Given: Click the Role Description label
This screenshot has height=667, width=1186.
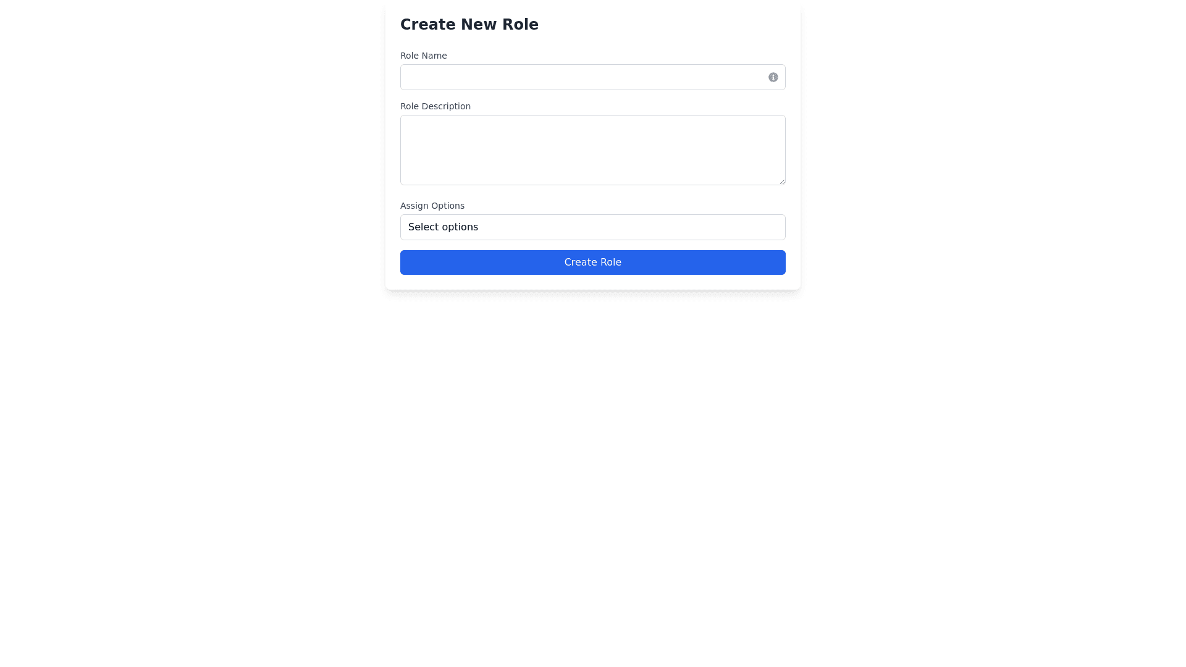Looking at the screenshot, I should pos(435,106).
